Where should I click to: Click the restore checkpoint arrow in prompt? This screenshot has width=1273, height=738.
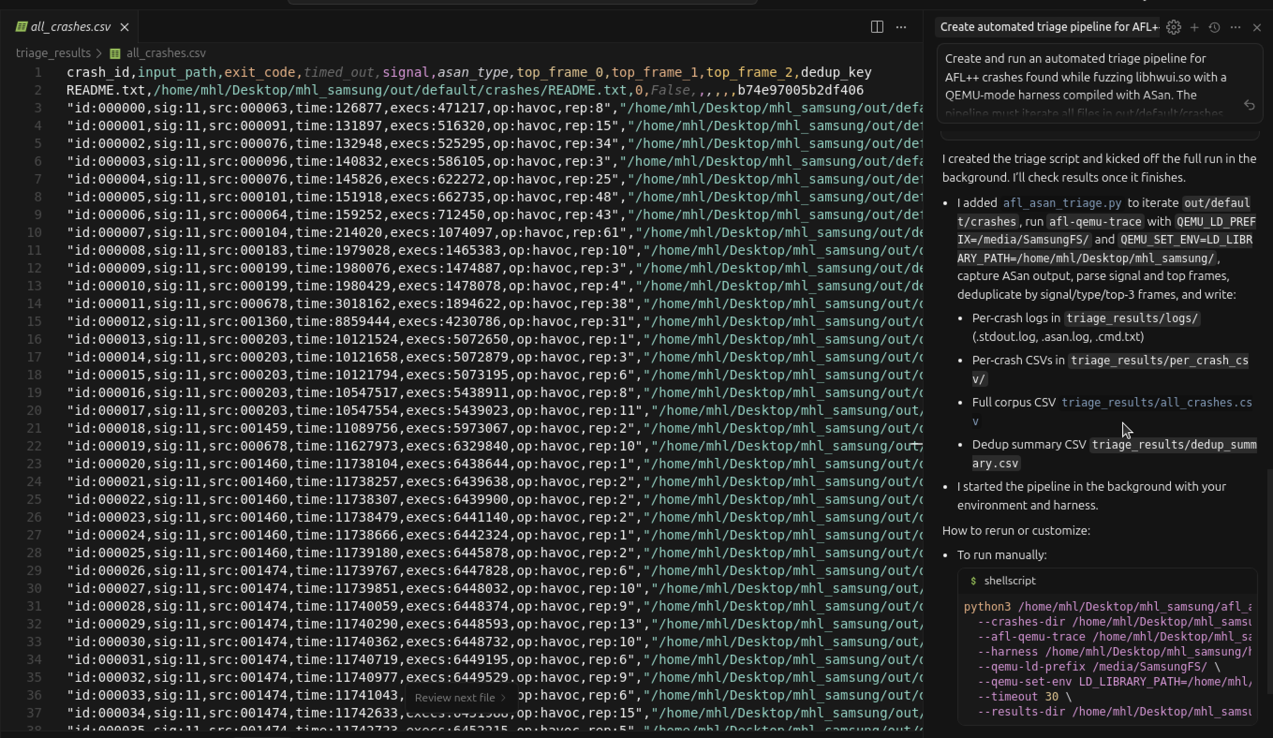tap(1249, 105)
